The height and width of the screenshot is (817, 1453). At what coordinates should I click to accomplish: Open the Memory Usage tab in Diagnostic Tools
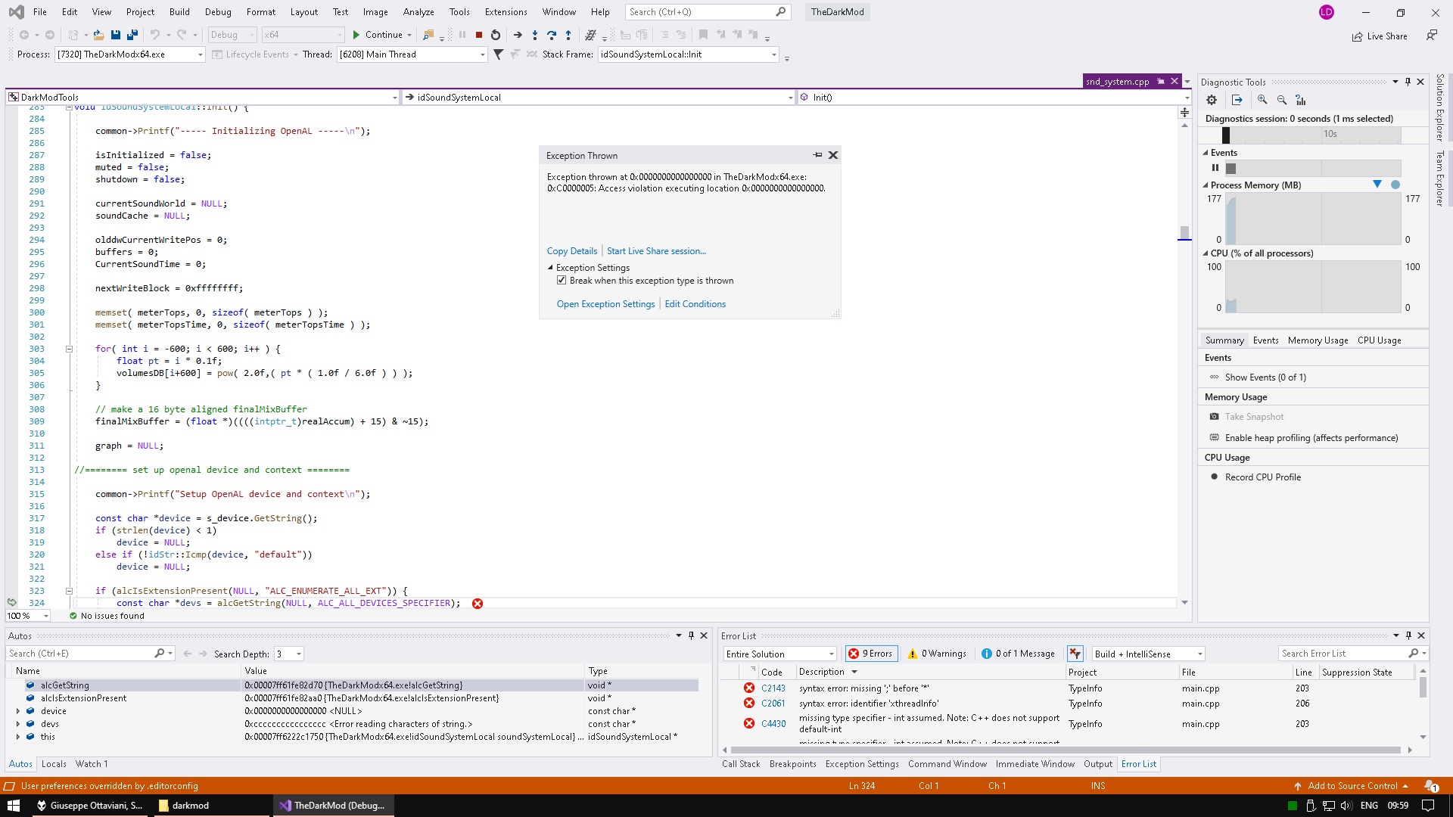pyautogui.click(x=1318, y=340)
